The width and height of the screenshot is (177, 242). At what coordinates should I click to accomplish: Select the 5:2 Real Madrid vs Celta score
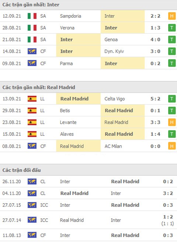click(x=155, y=99)
